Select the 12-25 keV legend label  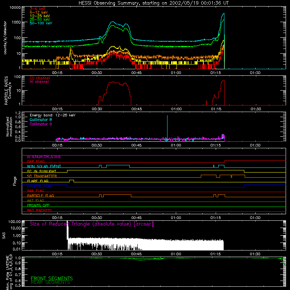[x=40, y=16]
